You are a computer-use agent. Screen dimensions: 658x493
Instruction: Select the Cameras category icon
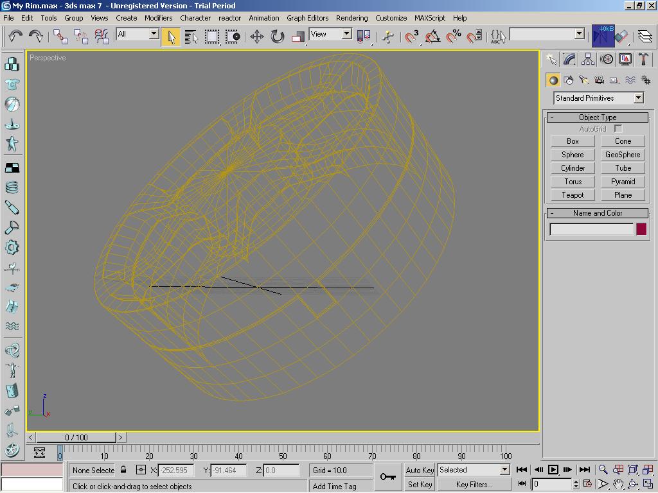click(x=600, y=80)
